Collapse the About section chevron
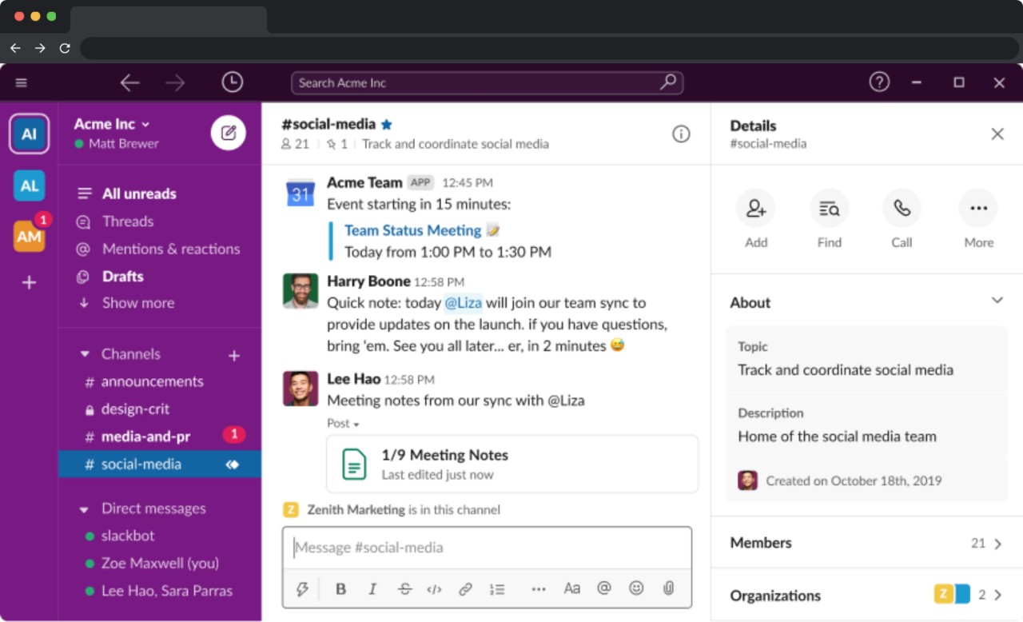The width and height of the screenshot is (1023, 622). (x=997, y=300)
